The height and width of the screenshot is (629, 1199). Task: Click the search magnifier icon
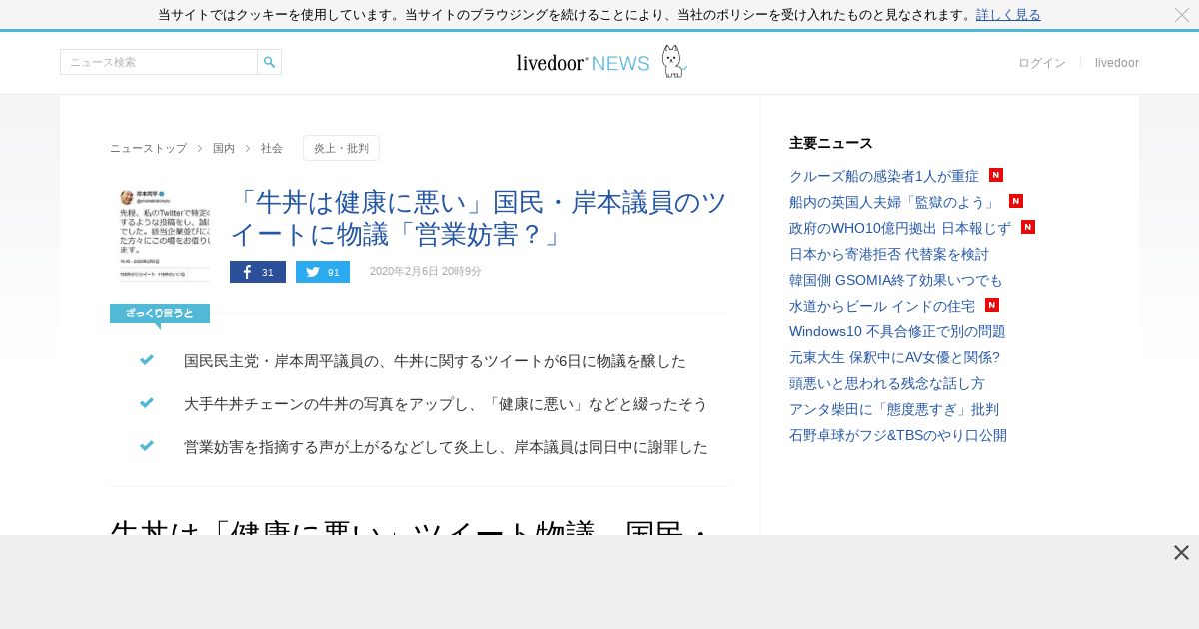pyautogui.click(x=269, y=62)
